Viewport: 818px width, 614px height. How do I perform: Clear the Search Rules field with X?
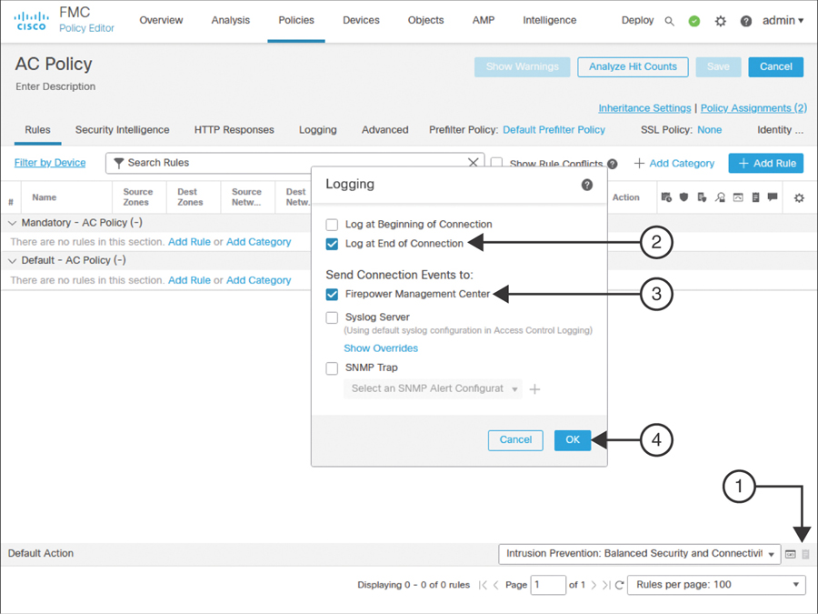click(x=473, y=163)
